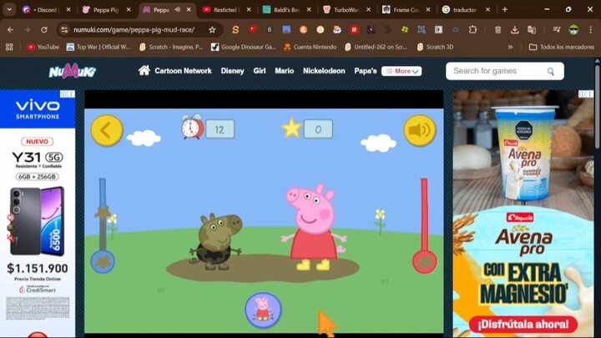Open the Numuki logo home link
Image resolution: width=601 pixels, height=338 pixels.
click(x=72, y=71)
